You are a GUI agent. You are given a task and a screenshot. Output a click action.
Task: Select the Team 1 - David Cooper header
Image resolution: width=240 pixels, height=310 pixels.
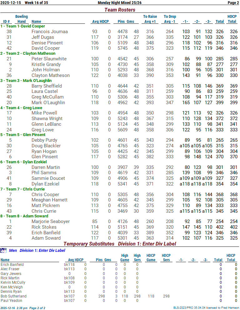(x=23, y=26)
